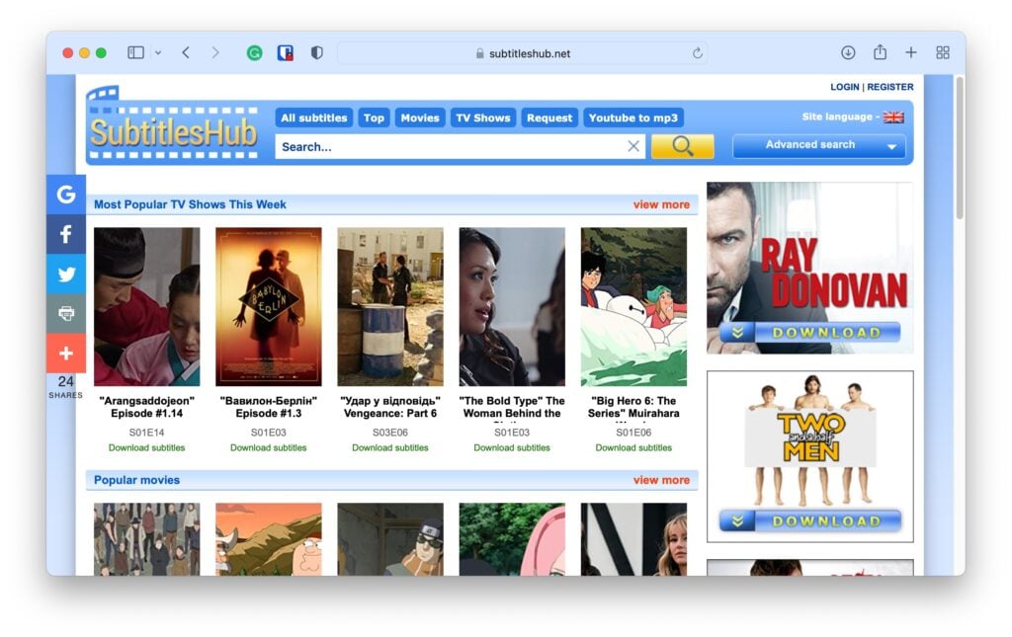The width and height of the screenshot is (1012, 637).
Task: Click the Two and a Half Men DOWNLOAD button
Action: click(810, 520)
